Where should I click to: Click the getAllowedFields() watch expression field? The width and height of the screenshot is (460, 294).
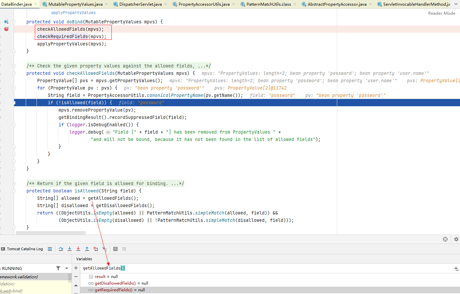click(x=266, y=268)
